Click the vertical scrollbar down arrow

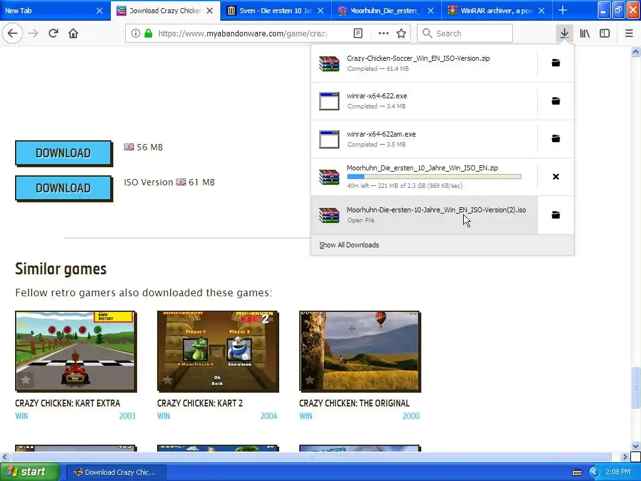(635, 446)
